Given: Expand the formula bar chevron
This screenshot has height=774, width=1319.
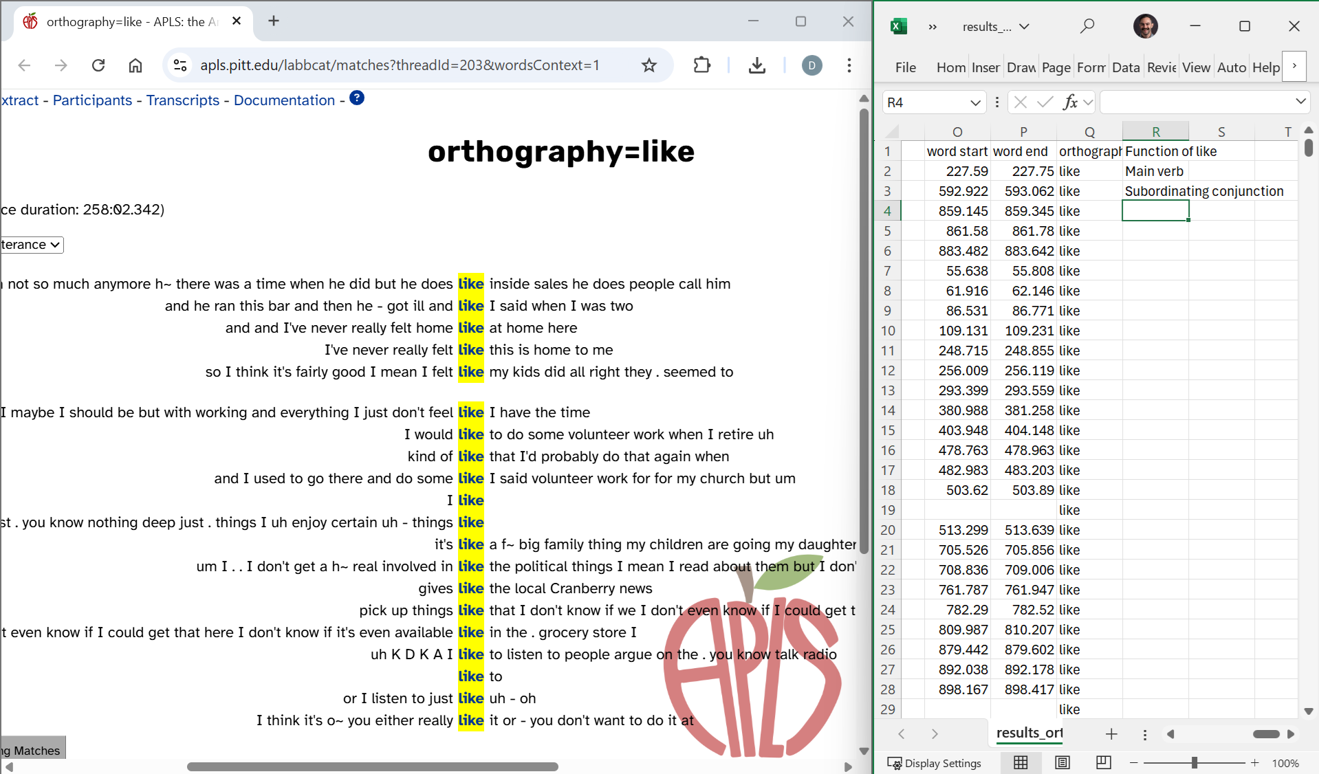Looking at the screenshot, I should pos(1300,102).
